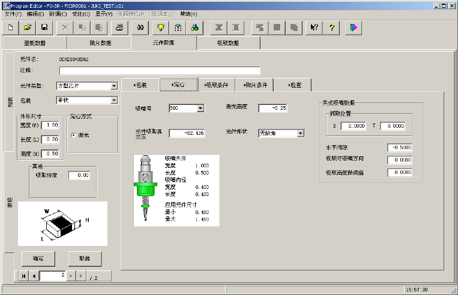This screenshot has width=458, height=295.
Task: Click the light bulb toolbar icon
Action: [x=161, y=28]
